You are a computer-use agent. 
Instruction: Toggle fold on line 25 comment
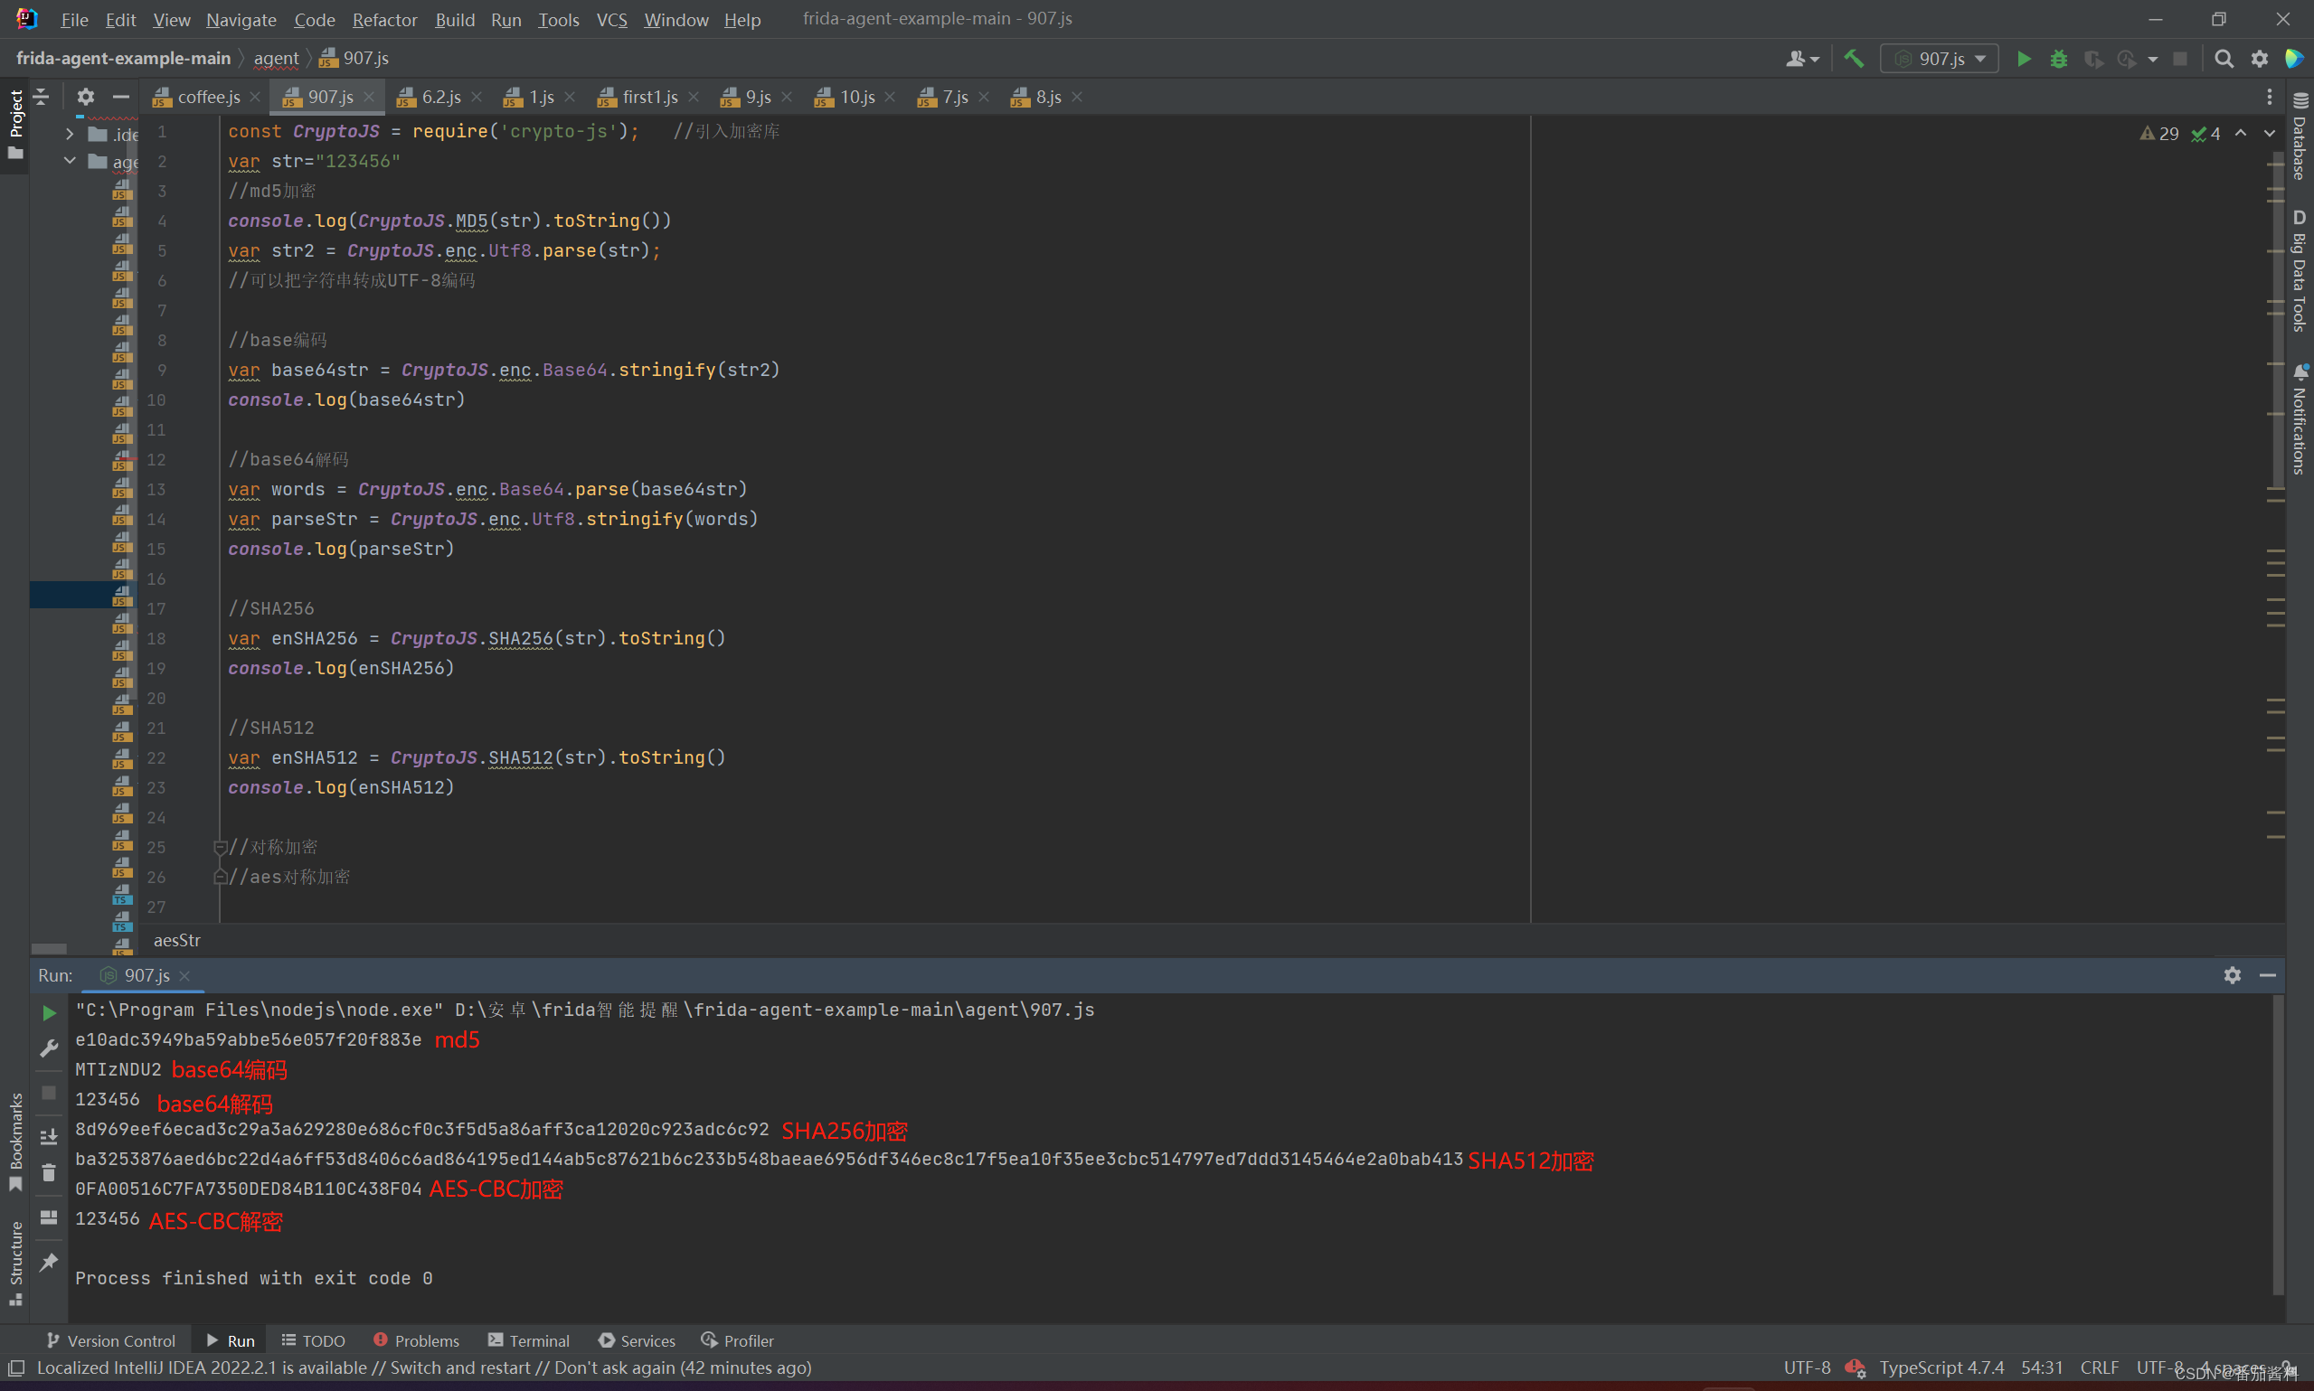pos(221,848)
